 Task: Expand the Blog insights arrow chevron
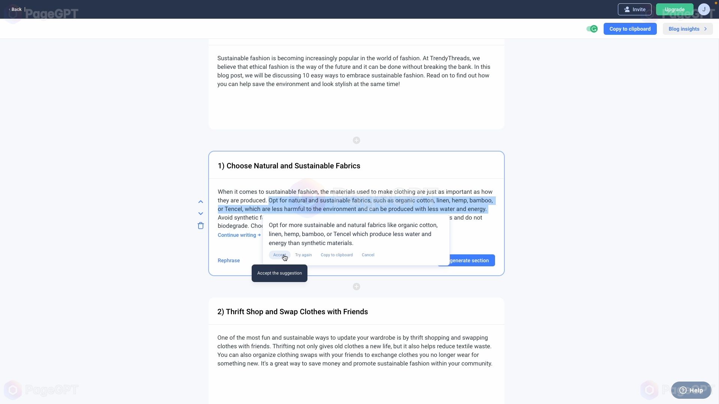[x=706, y=28]
